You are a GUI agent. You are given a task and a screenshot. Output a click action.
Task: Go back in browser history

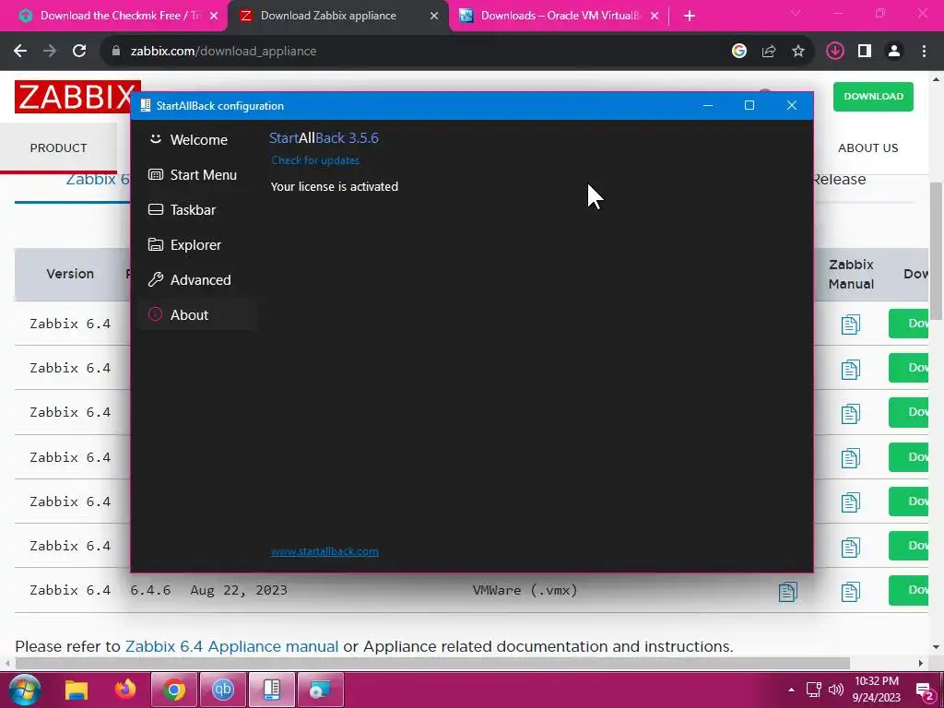(20, 52)
